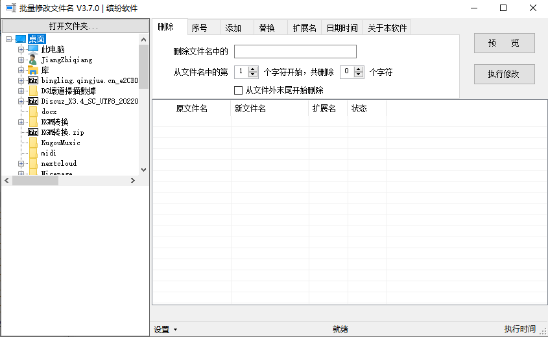The height and width of the screenshot is (337, 548).
Task: Click the 预览 preview button
Action: 505,43
